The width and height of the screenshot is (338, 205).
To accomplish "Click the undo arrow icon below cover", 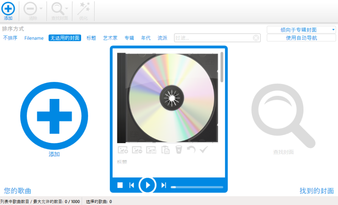I will (x=191, y=149).
